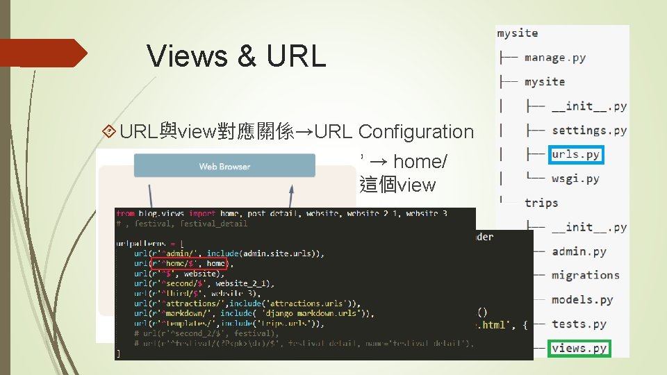Click the commented second_2 festival line
Screen dimensions: 667x375
click(x=206, y=333)
